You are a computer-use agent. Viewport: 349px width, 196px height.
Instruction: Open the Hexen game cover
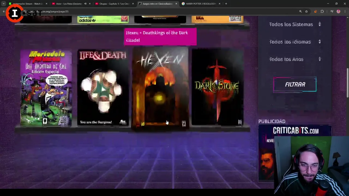pyautogui.click(x=160, y=88)
